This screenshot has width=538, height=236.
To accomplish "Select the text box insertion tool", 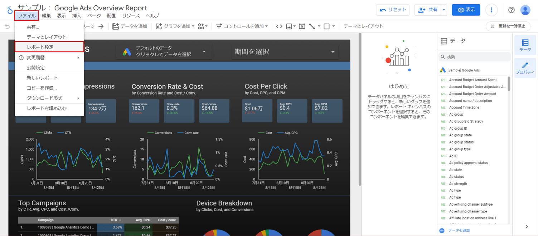I will click(x=302, y=26).
